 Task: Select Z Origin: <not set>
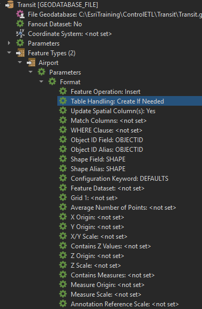click(98, 256)
